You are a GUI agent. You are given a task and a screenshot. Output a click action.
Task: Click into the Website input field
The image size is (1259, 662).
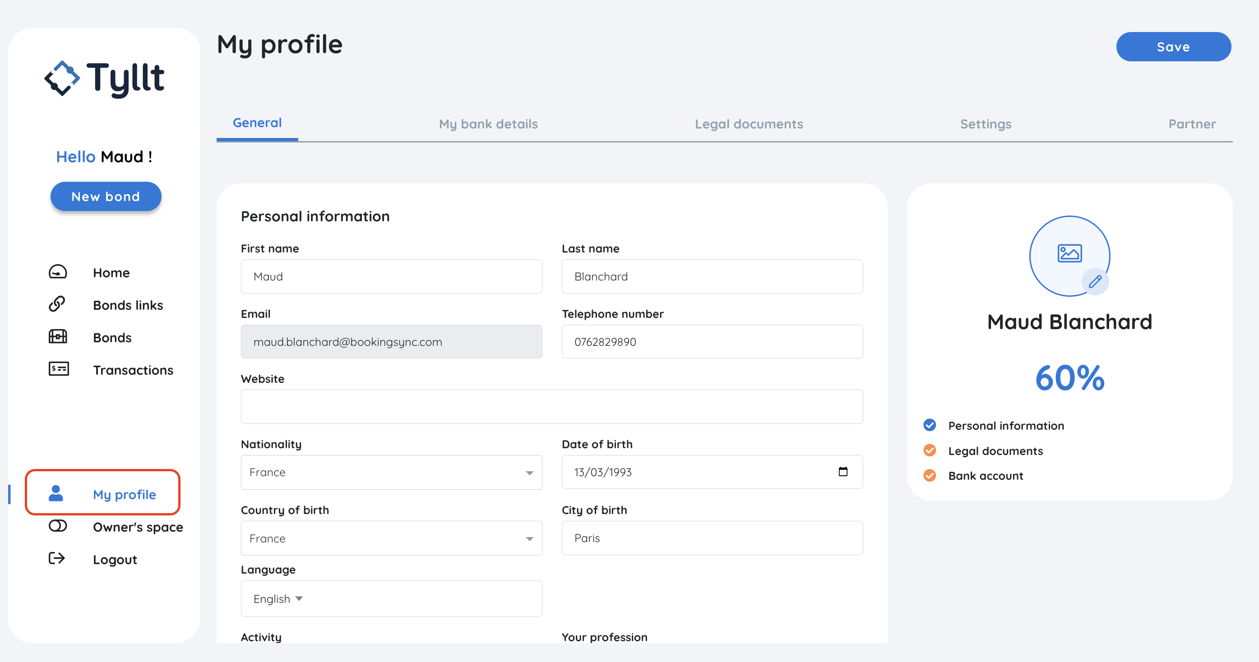pyautogui.click(x=551, y=407)
